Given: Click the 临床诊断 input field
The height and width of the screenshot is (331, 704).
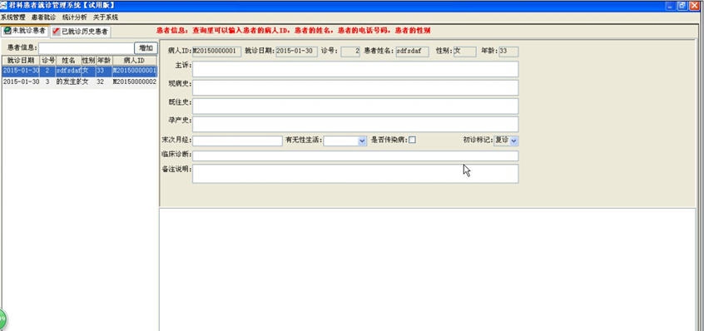Looking at the screenshot, I should tap(355, 156).
